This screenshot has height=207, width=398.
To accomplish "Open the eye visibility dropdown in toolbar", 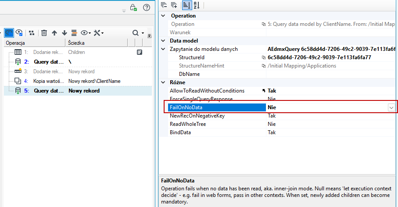I will point(86,33).
